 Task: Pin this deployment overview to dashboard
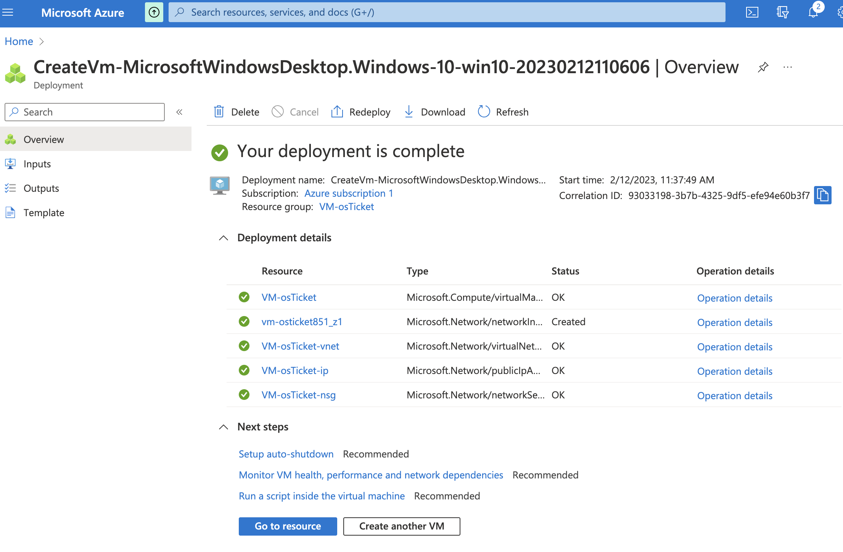point(763,67)
